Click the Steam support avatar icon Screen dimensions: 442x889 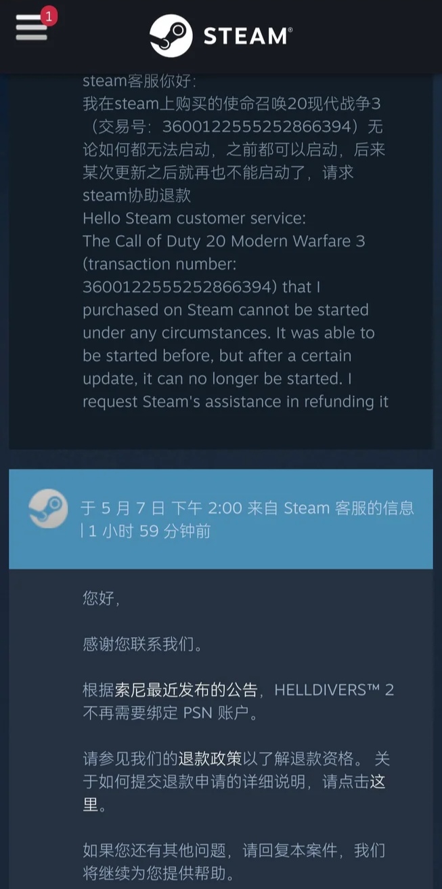49,509
